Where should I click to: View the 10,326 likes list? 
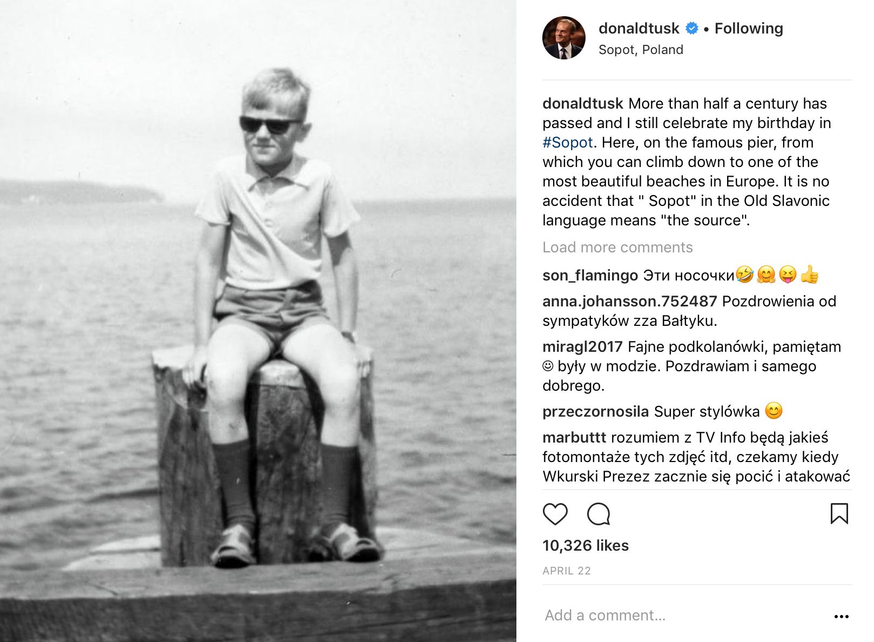tap(586, 546)
